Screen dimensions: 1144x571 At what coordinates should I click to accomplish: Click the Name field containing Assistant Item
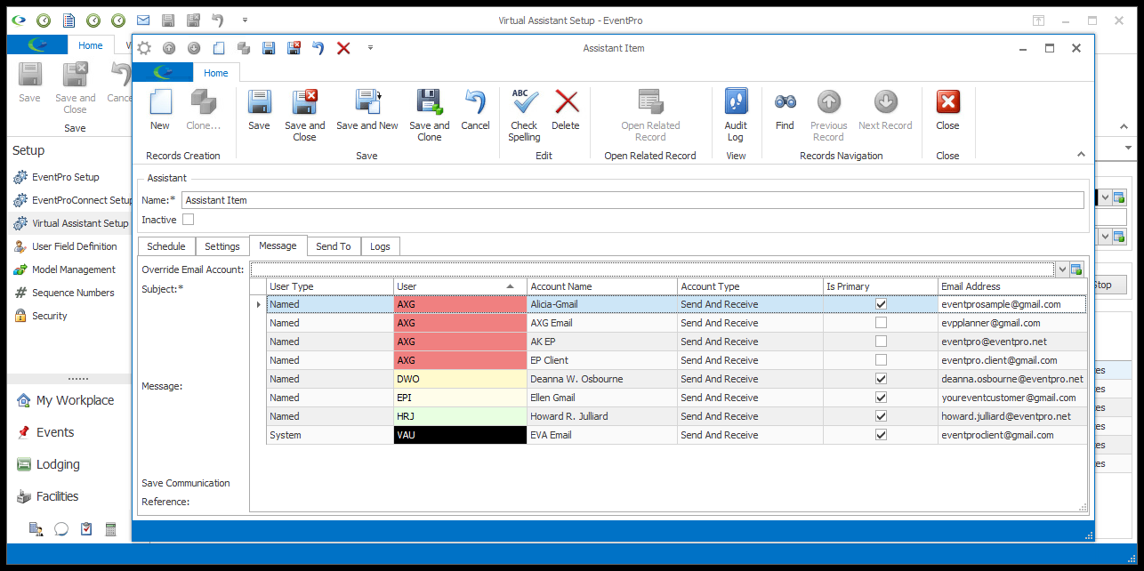pos(632,200)
